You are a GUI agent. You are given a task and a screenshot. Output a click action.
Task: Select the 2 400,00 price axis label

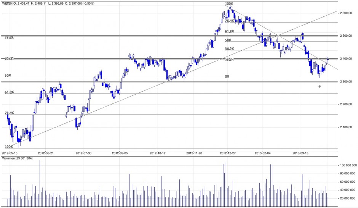point(347,59)
